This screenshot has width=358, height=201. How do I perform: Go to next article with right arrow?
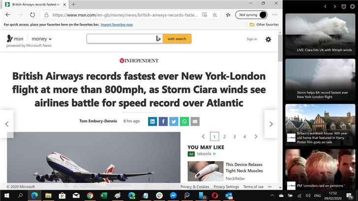[271, 124]
